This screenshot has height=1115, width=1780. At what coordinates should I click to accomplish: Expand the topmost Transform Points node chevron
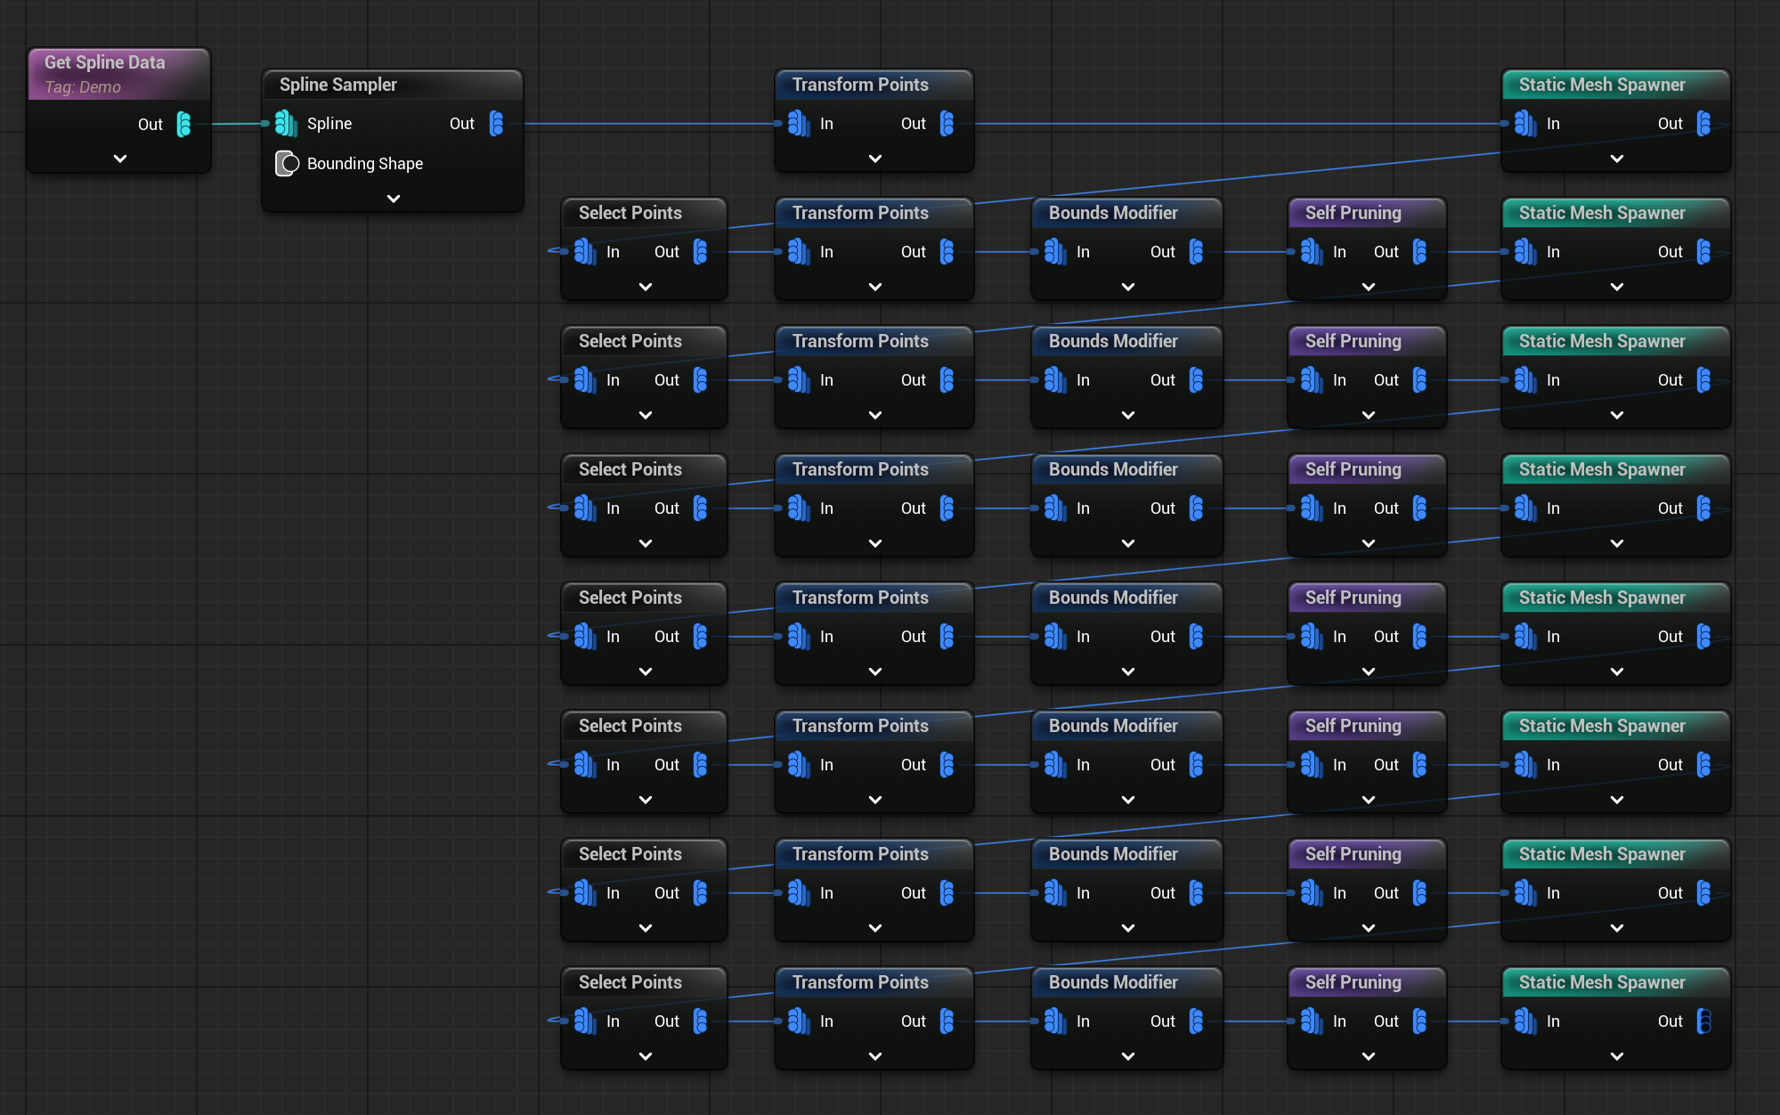(x=875, y=159)
